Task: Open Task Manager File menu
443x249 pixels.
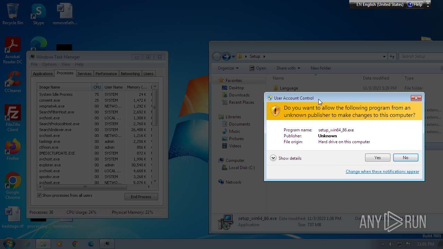Action: click(34, 64)
